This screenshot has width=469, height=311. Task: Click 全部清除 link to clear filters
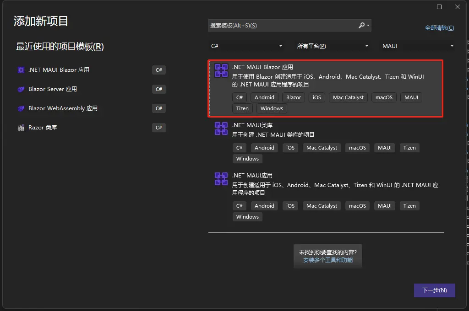439,28
